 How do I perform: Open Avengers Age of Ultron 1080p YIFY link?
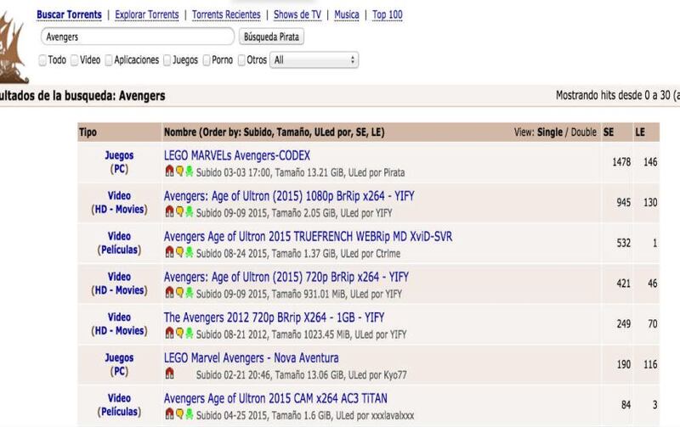(x=289, y=196)
